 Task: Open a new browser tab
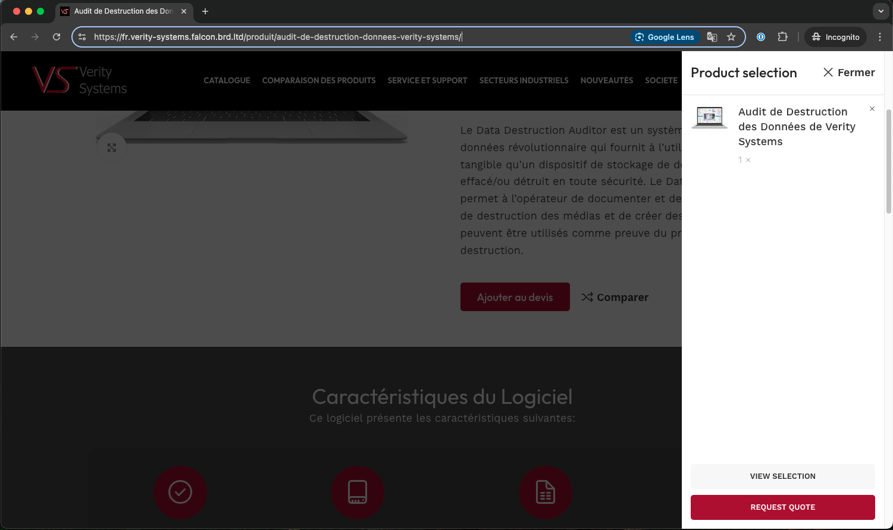tap(205, 11)
